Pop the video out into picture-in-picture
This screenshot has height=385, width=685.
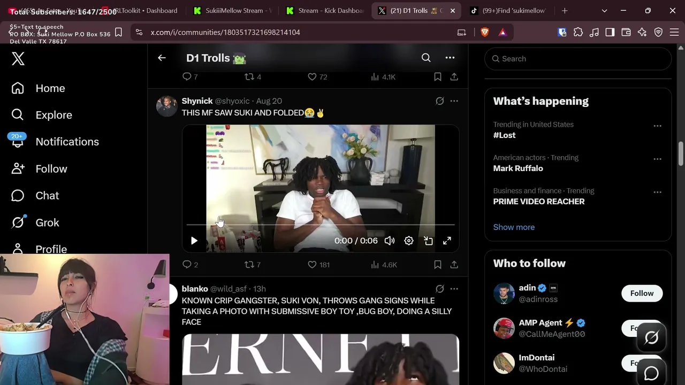coord(428,241)
